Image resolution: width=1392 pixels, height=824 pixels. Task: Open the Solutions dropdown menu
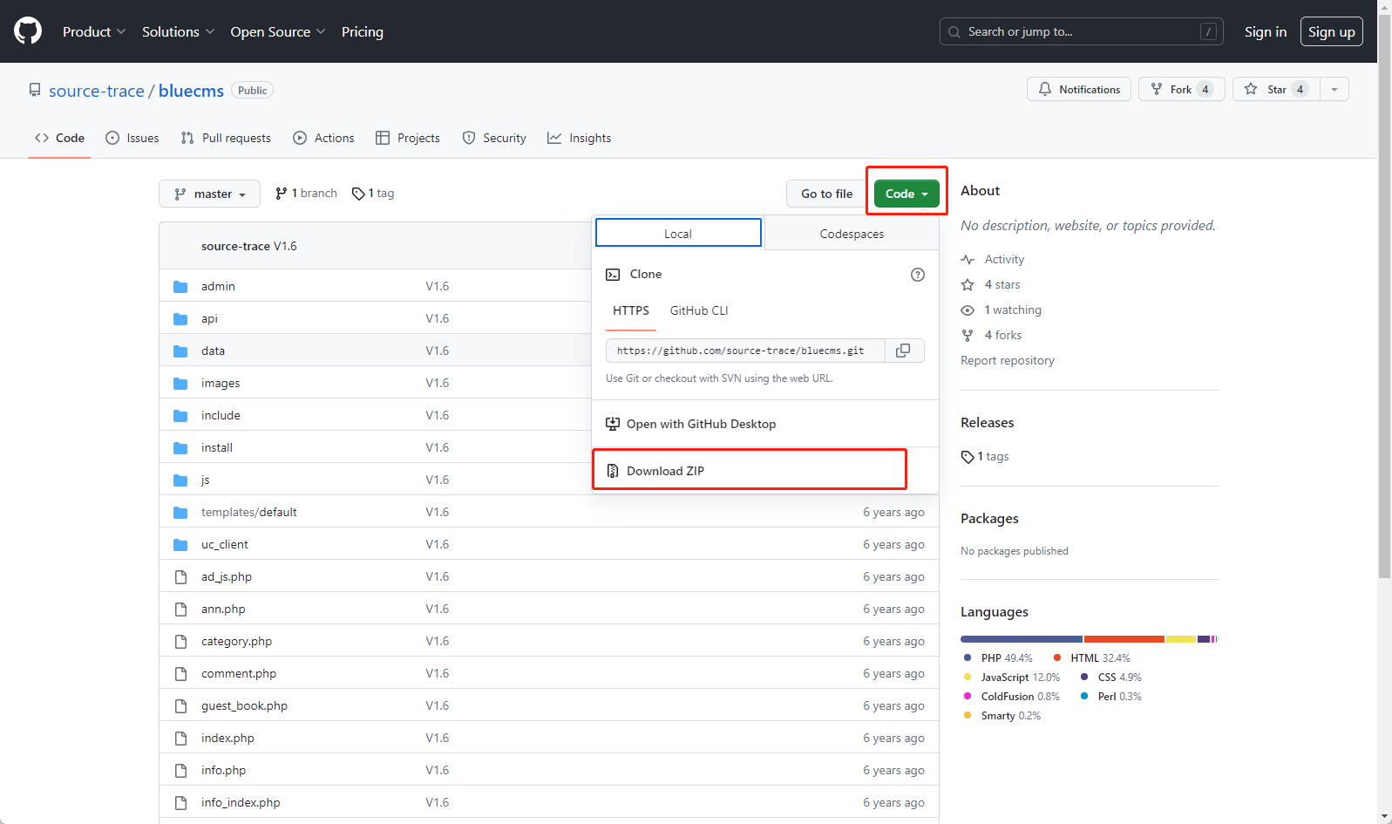[178, 31]
